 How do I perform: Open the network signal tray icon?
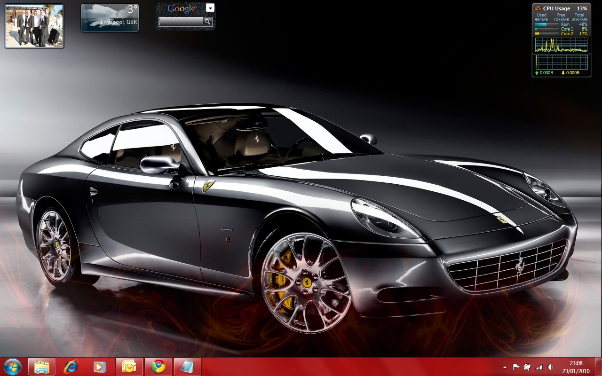[539, 367]
